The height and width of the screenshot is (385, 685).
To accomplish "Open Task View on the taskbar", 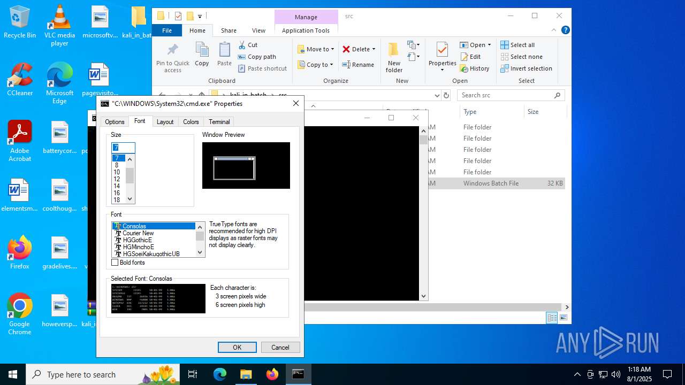I will tap(193, 374).
